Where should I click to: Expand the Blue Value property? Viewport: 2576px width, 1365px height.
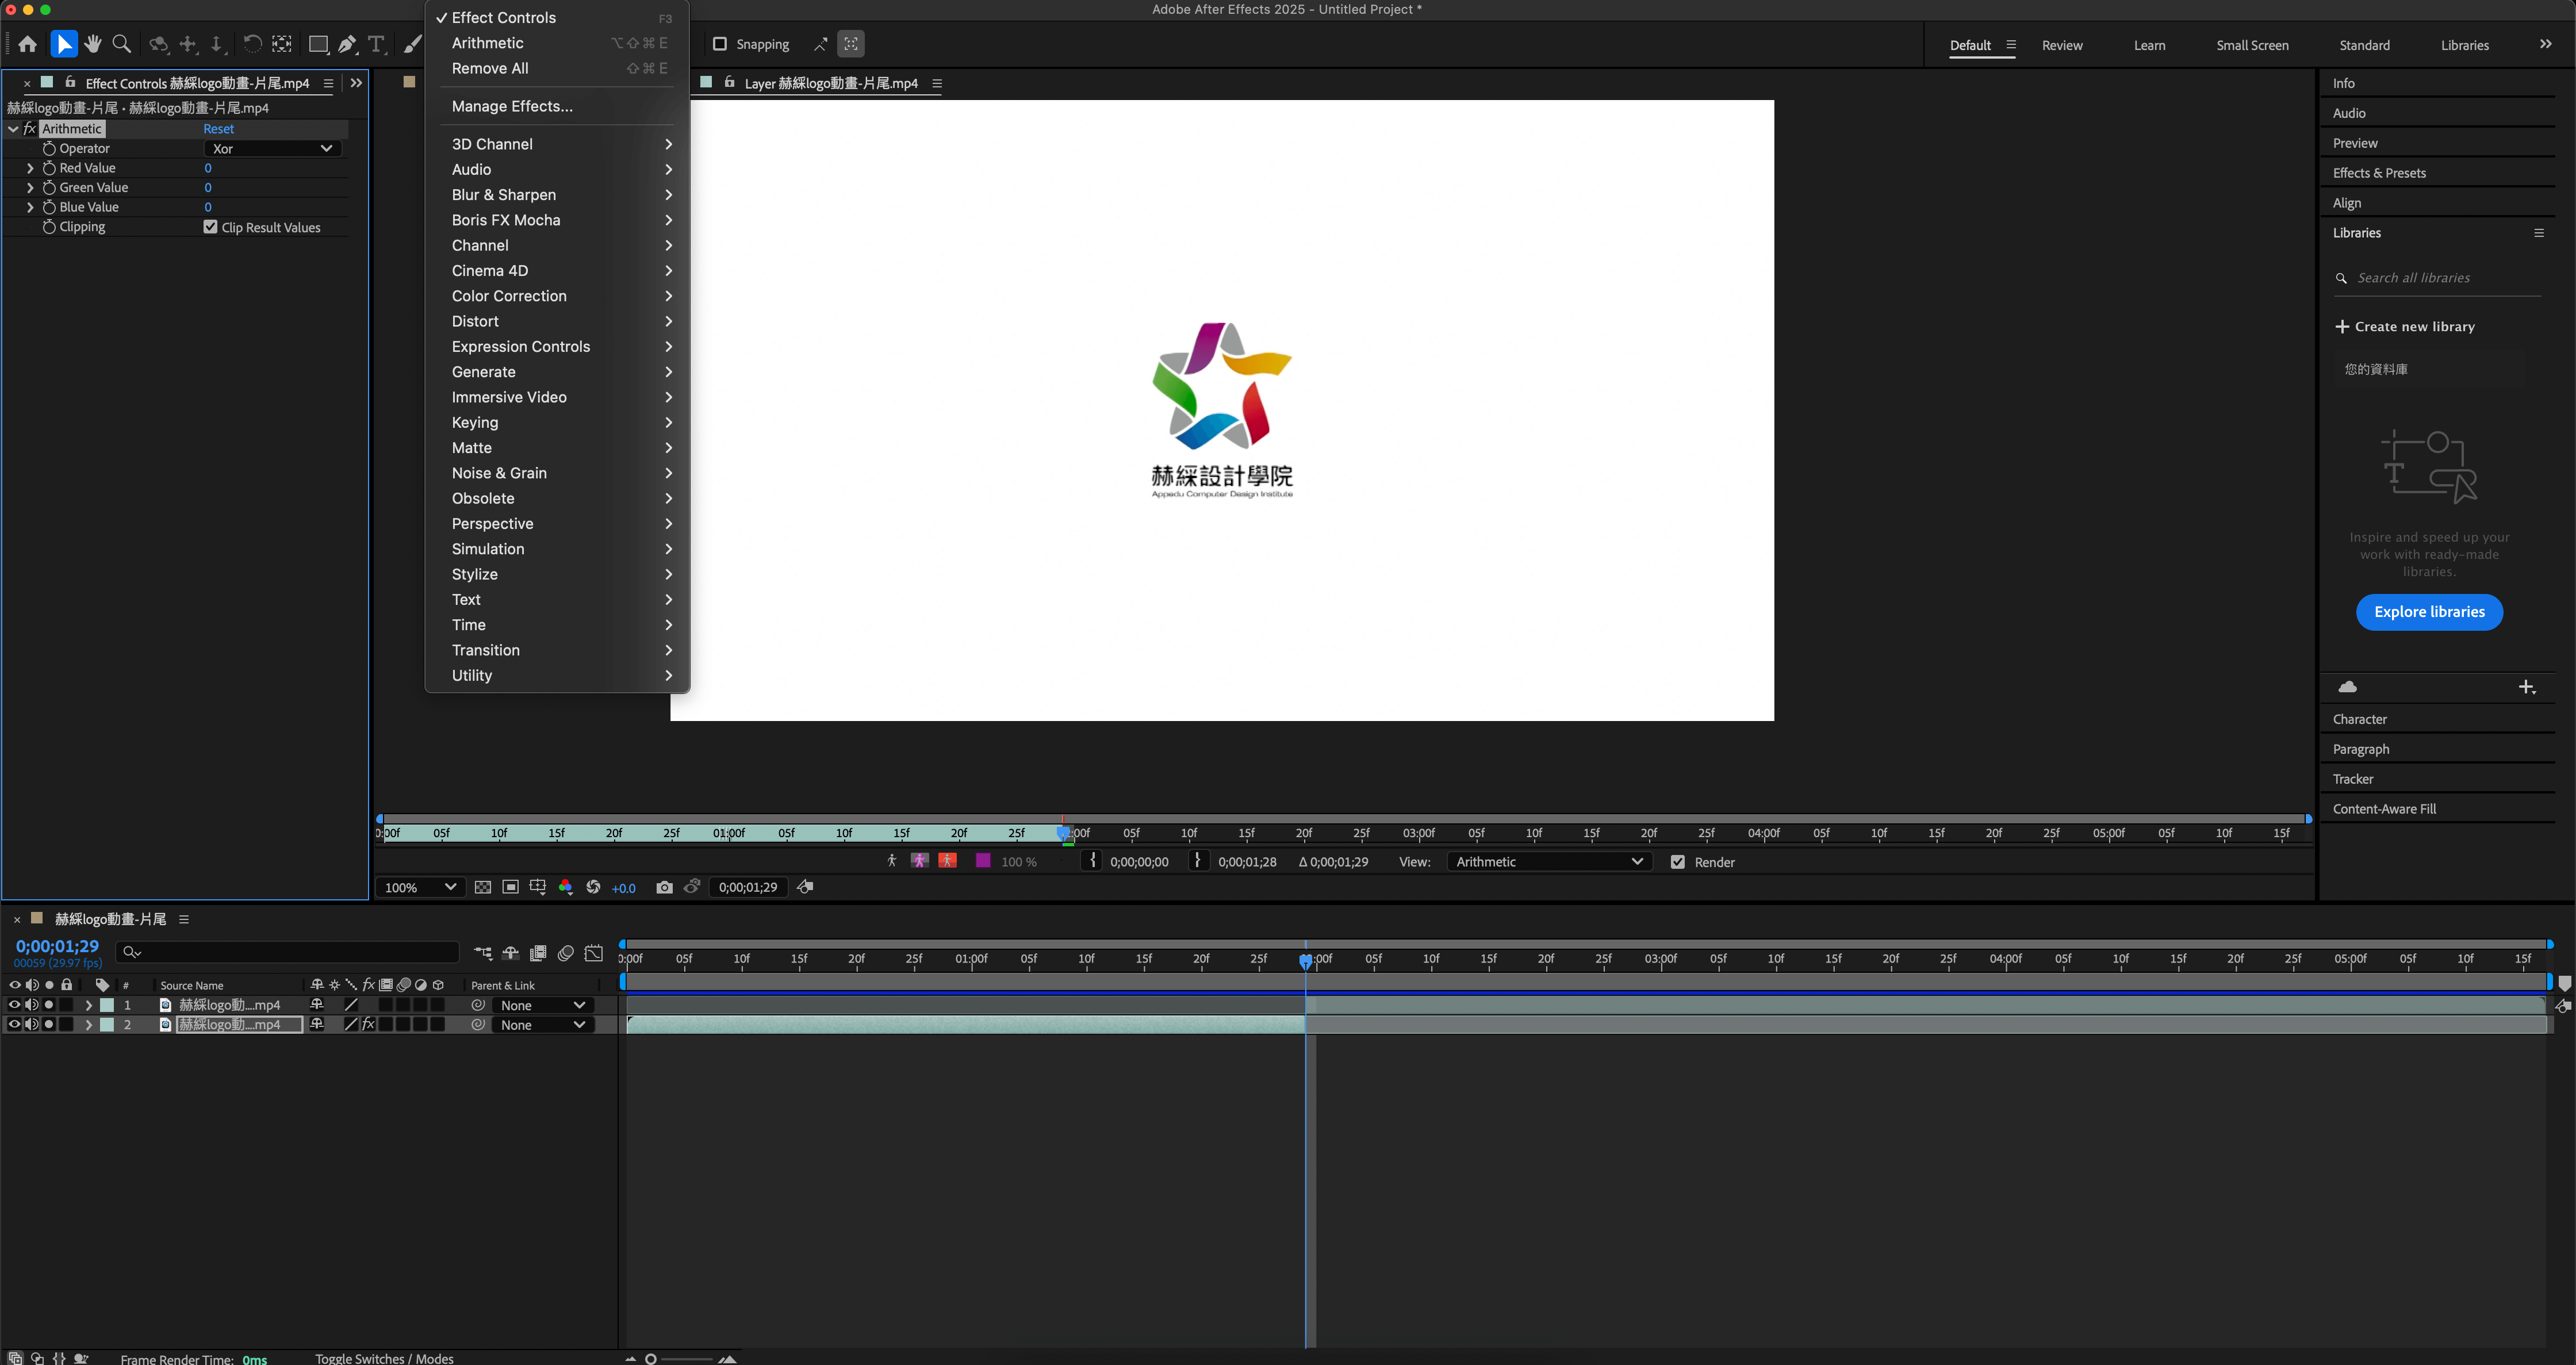click(x=30, y=207)
